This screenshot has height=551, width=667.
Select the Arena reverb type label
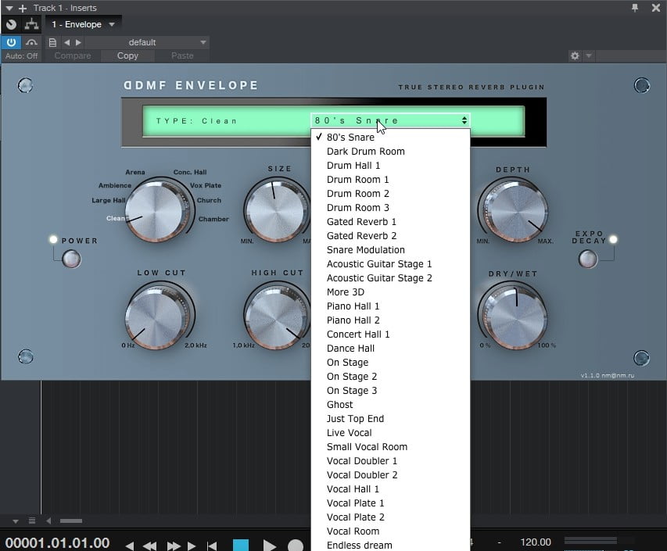tap(134, 172)
